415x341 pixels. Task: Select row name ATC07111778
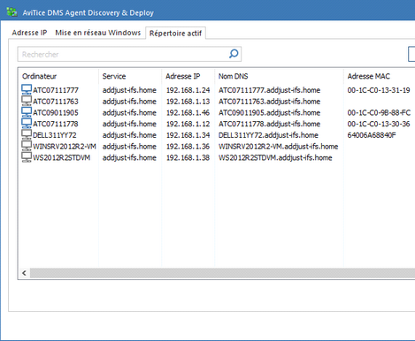[56, 124]
